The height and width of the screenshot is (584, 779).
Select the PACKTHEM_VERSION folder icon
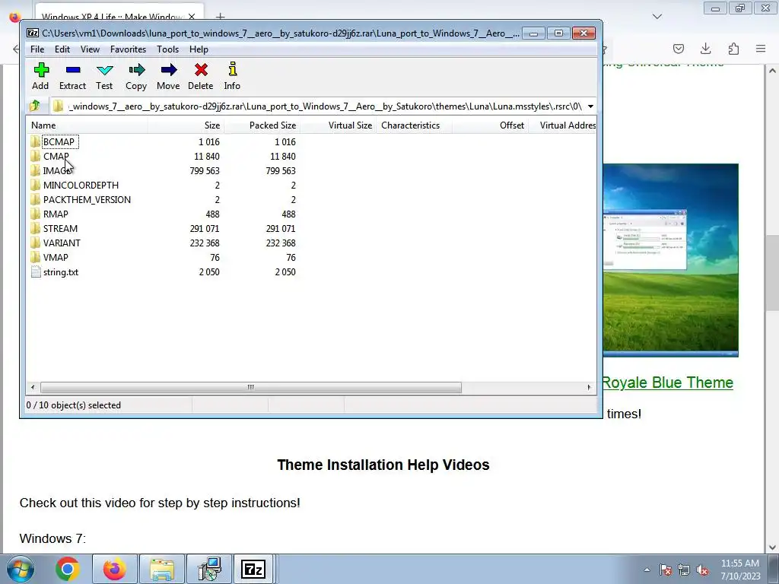(x=35, y=200)
